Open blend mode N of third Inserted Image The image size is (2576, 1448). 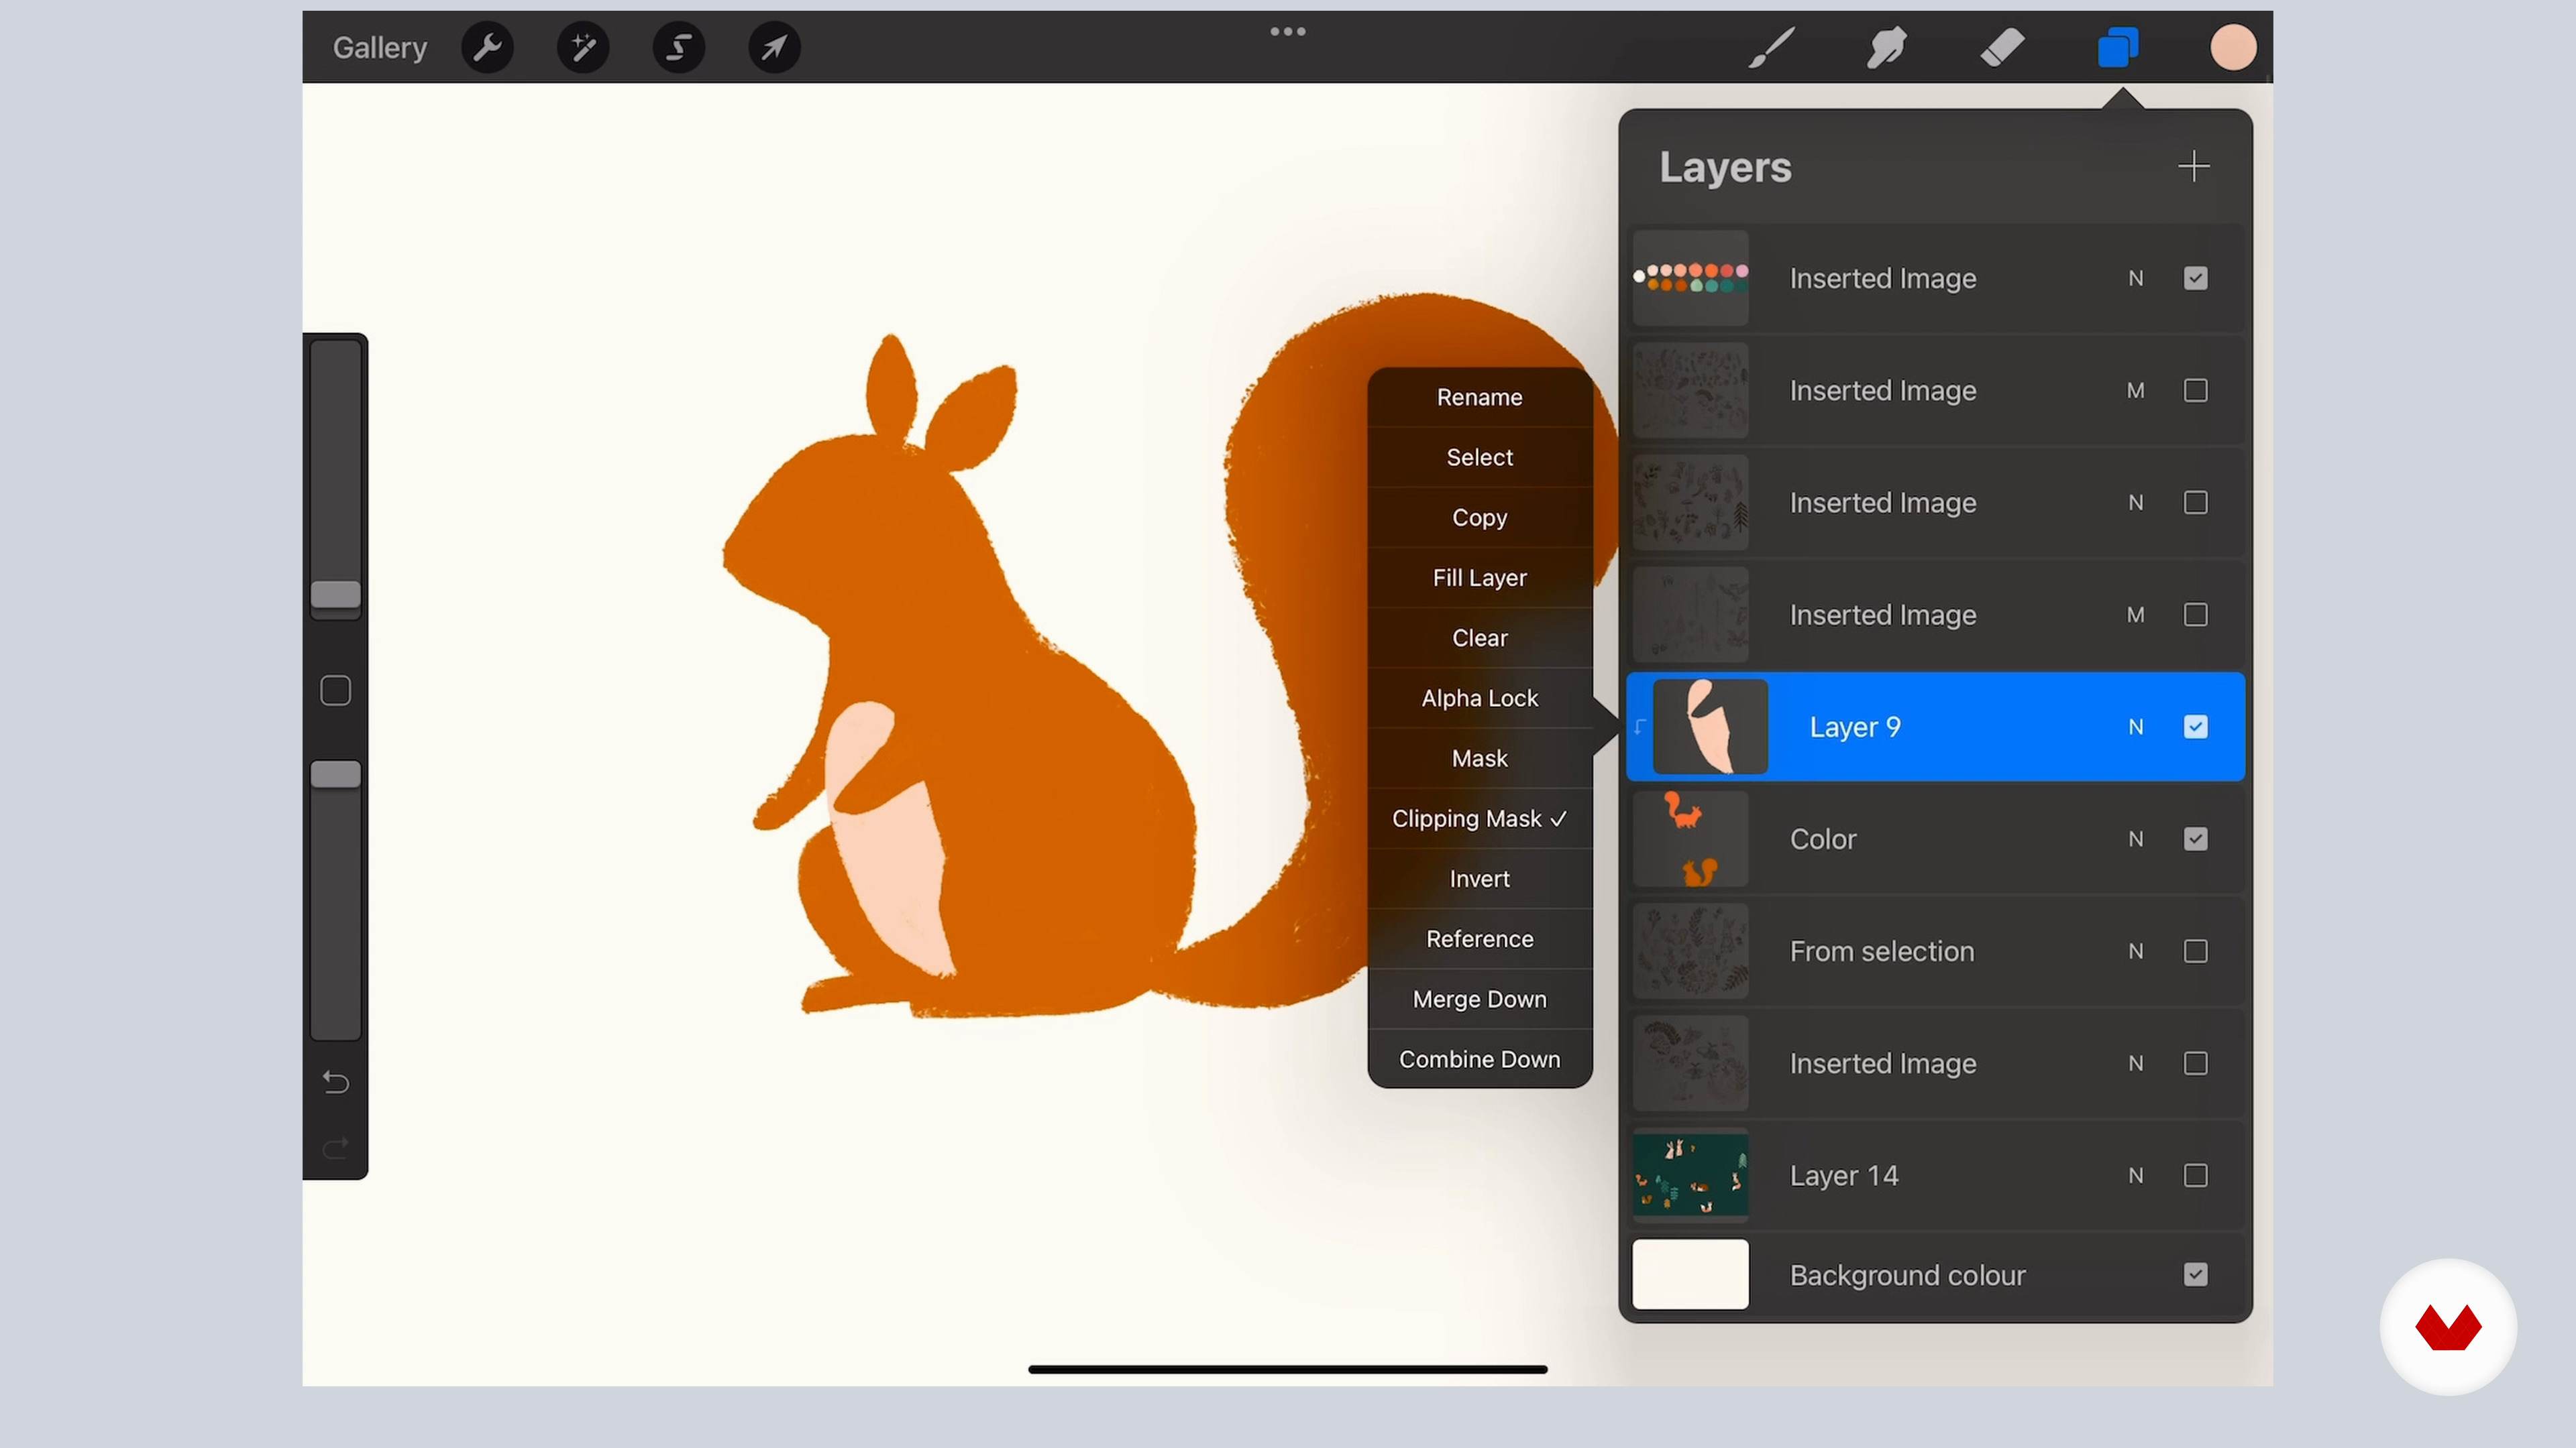(2135, 501)
